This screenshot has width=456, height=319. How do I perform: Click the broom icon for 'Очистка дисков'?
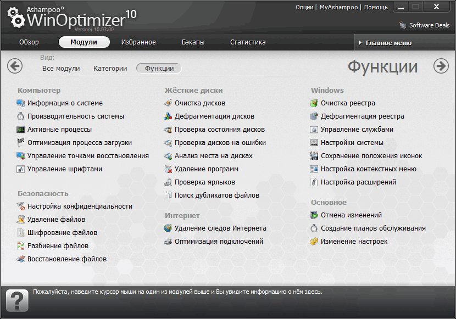(x=168, y=103)
